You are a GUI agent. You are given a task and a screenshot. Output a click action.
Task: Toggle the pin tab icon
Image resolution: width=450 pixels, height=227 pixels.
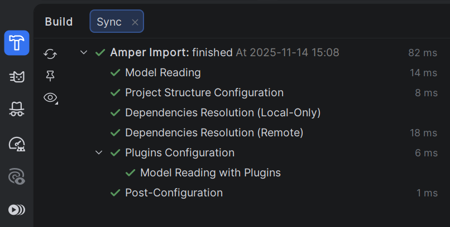click(x=50, y=76)
